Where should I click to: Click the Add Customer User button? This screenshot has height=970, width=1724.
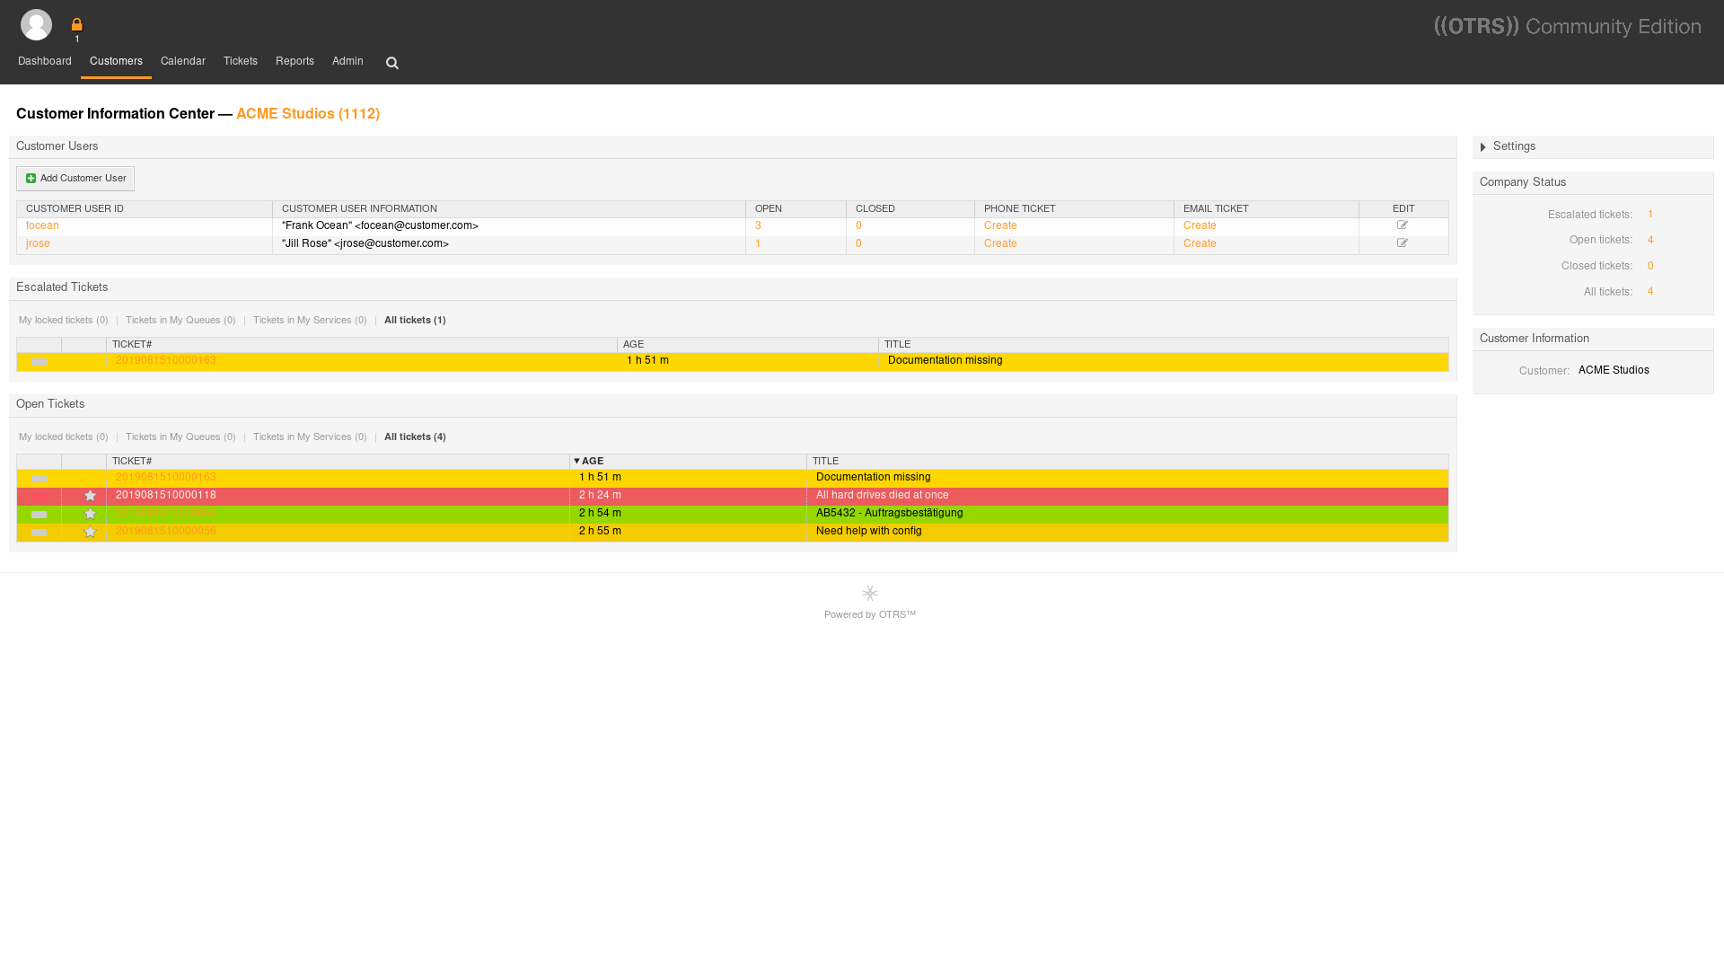pos(75,179)
